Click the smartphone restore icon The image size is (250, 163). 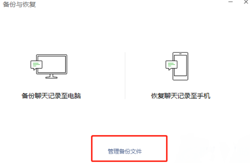tap(177, 66)
